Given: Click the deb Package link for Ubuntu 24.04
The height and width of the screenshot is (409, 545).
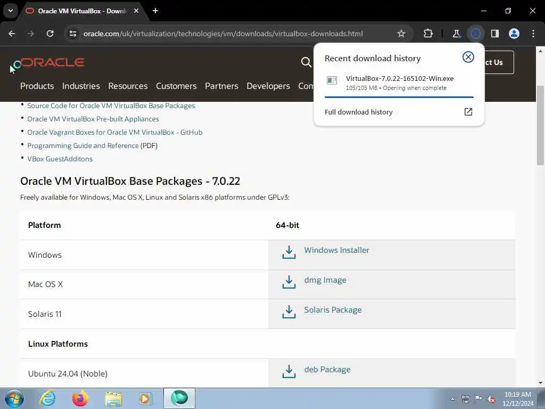Looking at the screenshot, I should click(327, 370).
